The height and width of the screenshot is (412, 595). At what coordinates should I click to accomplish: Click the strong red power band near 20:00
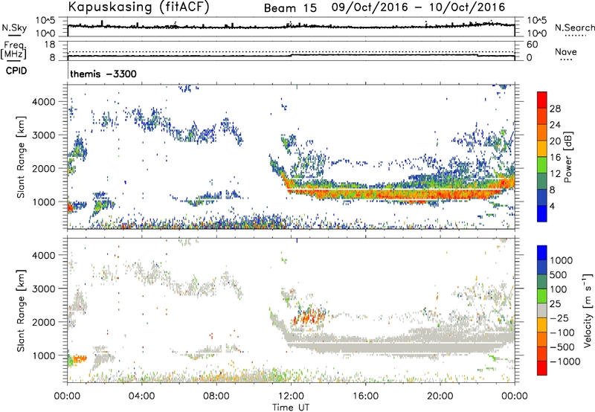440,195
